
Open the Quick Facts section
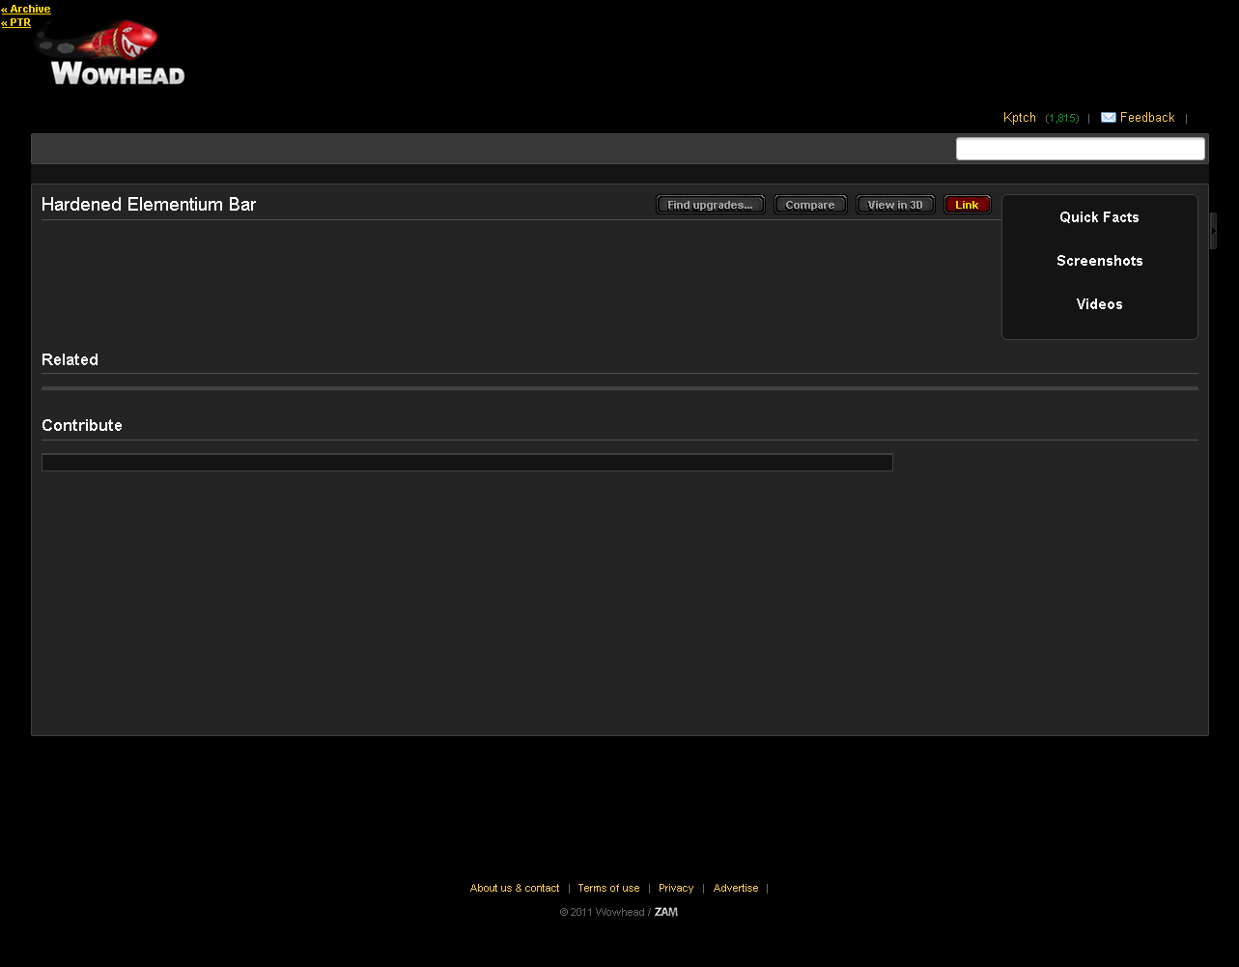[1099, 217]
